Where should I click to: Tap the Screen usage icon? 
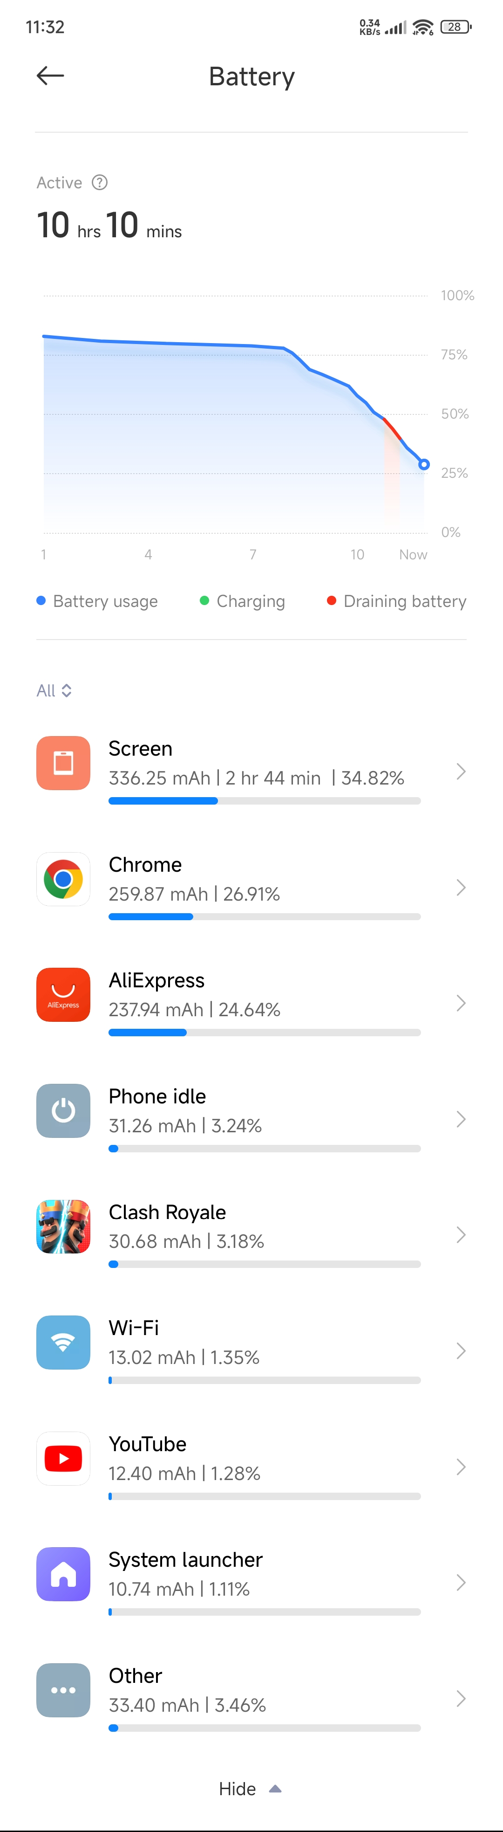click(63, 763)
